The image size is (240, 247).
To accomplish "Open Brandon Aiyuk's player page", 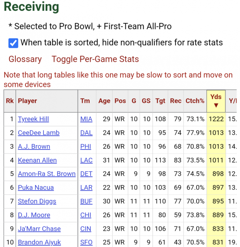I will [39, 242].
